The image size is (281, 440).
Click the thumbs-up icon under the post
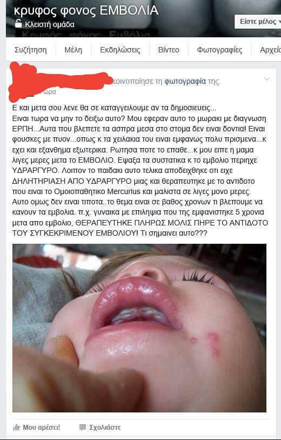coord(16,428)
